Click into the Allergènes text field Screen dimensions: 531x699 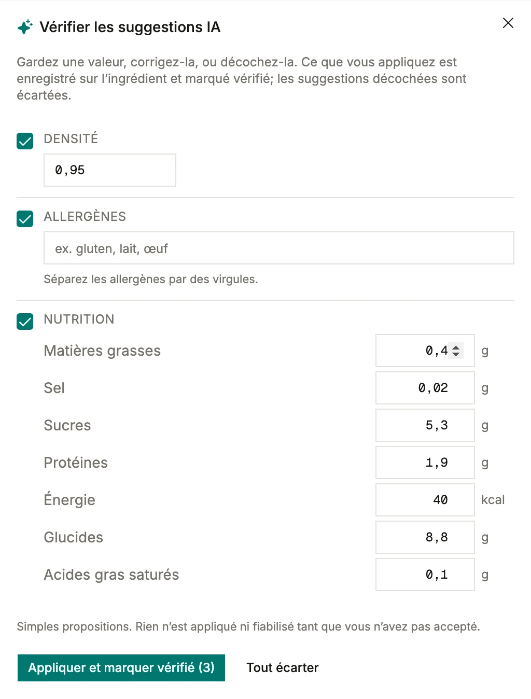coord(279,248)
